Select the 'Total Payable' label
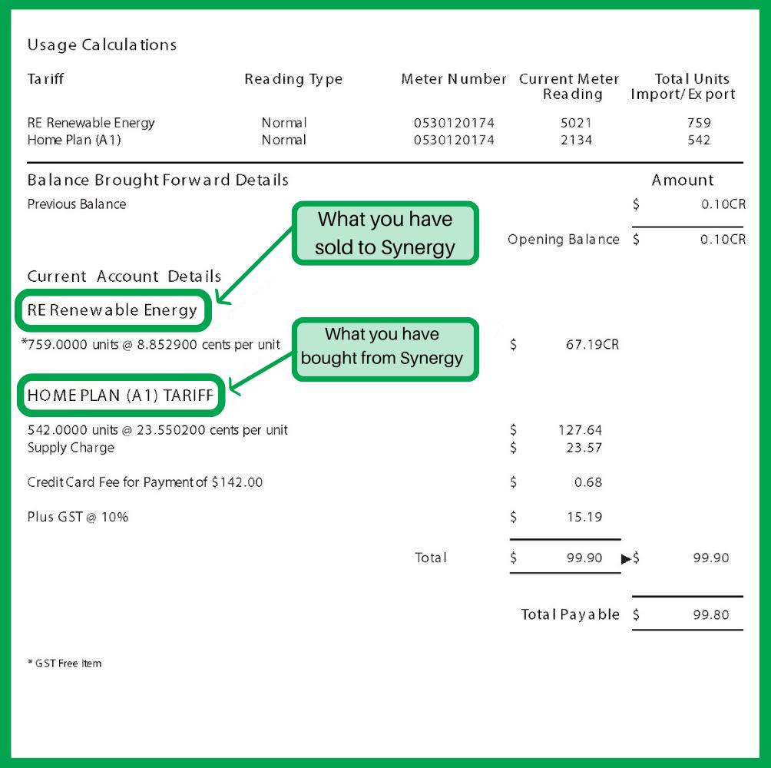This screenshot has height=768, width=771. [571, 614]
